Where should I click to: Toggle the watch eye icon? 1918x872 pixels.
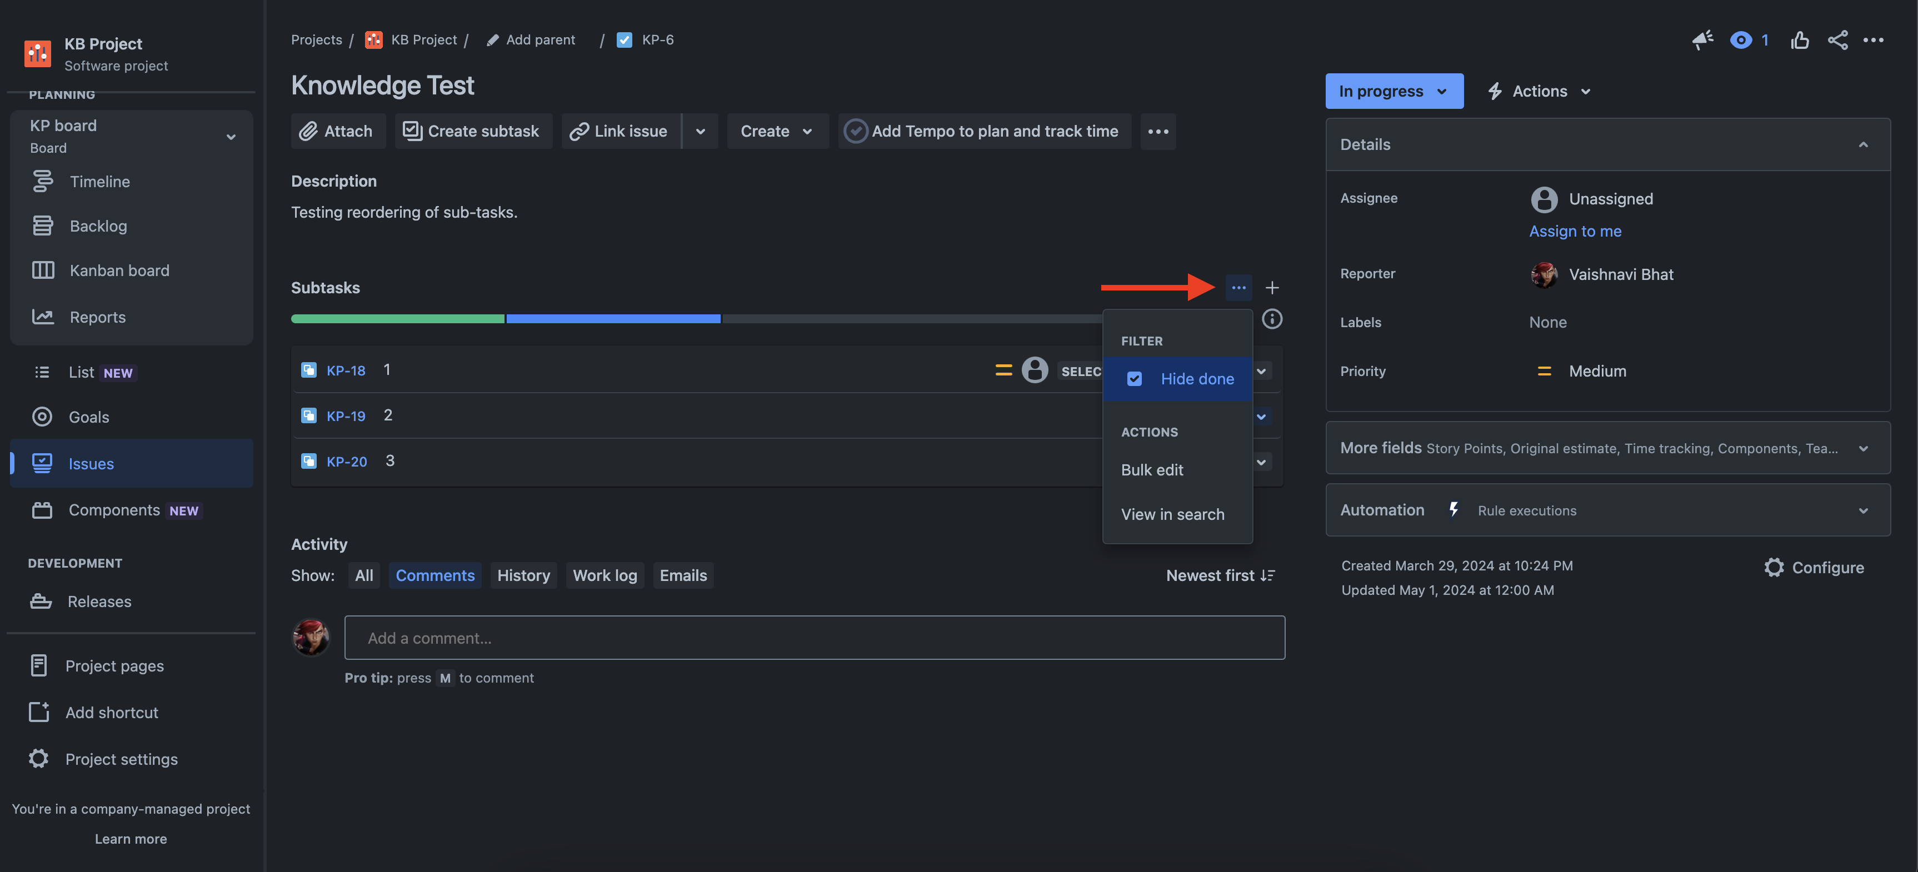1741,39
